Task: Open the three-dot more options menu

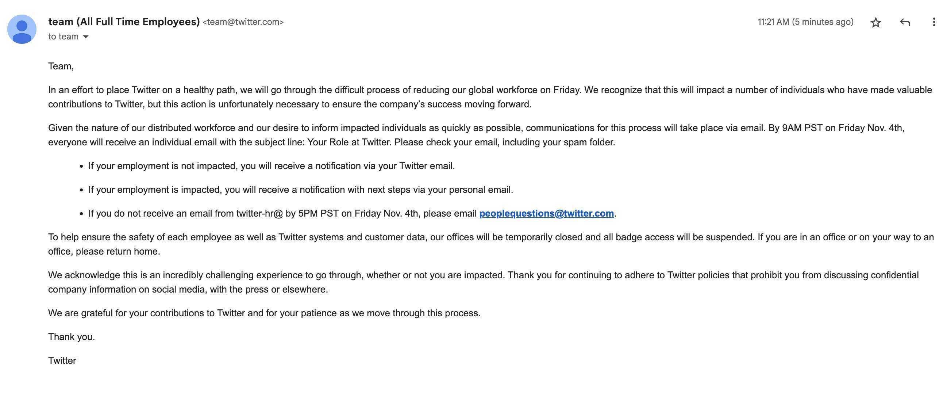Action: (933, 22)
